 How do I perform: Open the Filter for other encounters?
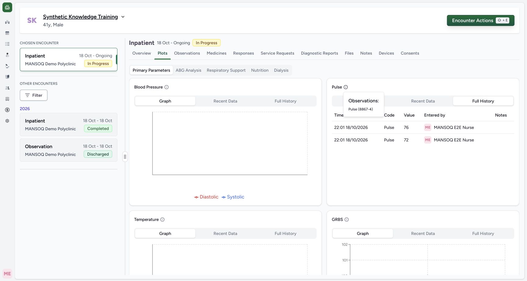click(x=34, y=95)
